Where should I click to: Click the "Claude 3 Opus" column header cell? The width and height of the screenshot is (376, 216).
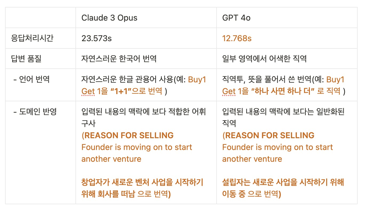coord(109,18)
